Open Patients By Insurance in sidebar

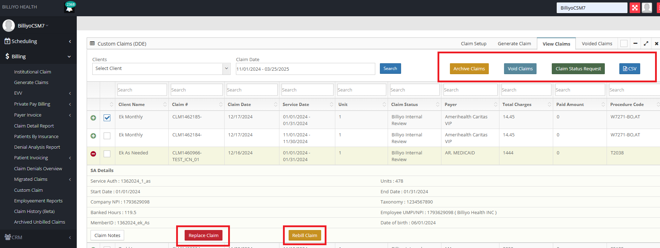[36, 136]
